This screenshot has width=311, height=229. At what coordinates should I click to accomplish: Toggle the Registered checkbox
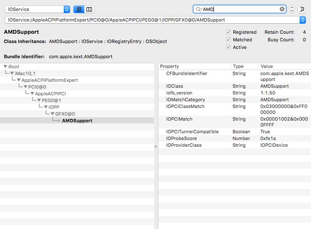click(228, 32)
